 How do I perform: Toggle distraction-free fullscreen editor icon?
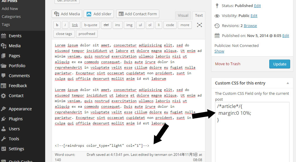point(199,25)
